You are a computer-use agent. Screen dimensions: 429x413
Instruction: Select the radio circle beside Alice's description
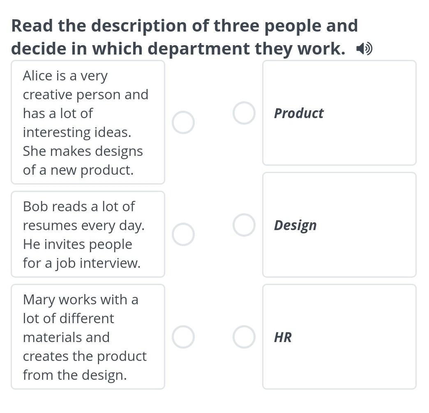tap(183, 122)
